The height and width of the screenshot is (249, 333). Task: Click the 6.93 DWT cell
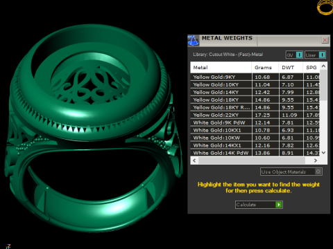tap(291, 130)
